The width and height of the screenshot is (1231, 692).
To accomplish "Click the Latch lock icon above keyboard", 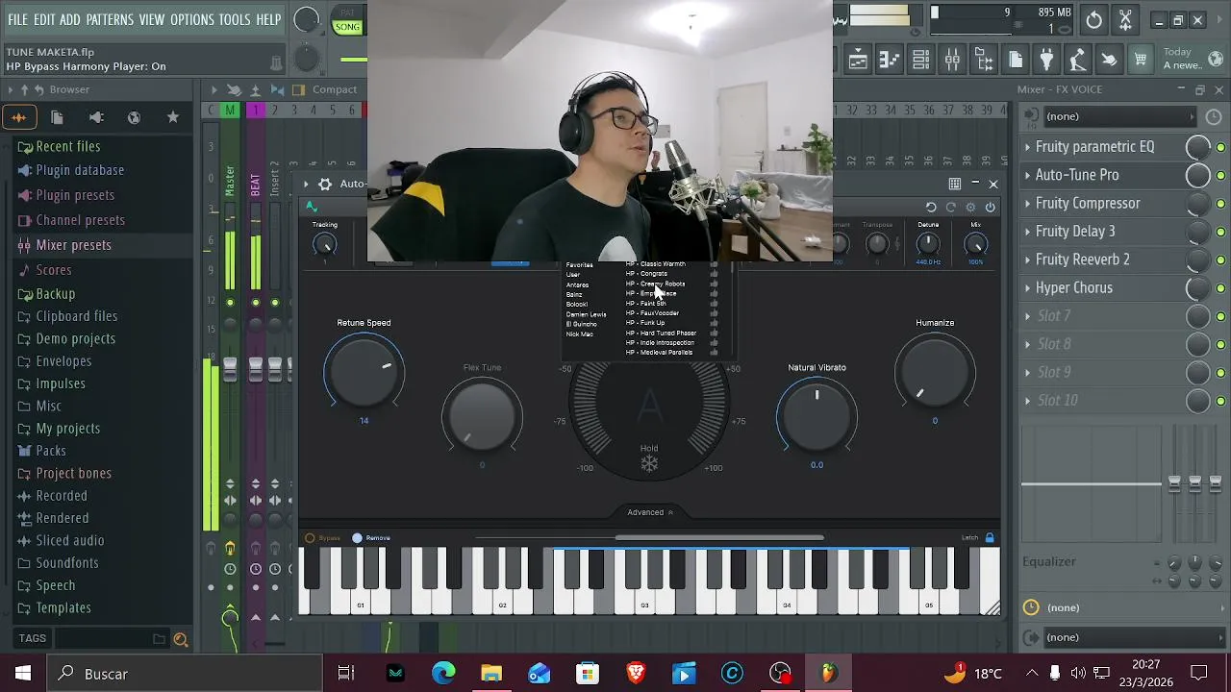I will click(990, 538).
